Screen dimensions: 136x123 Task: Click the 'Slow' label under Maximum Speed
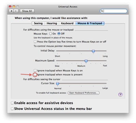point(57,66)
